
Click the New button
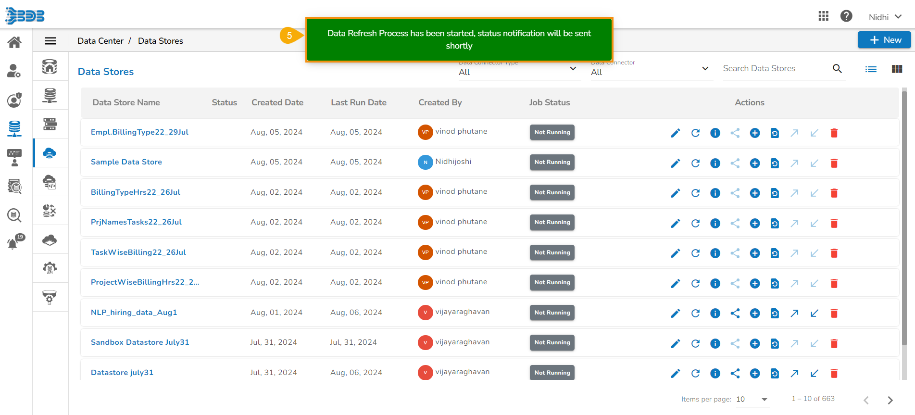click(x=884, y=40)
